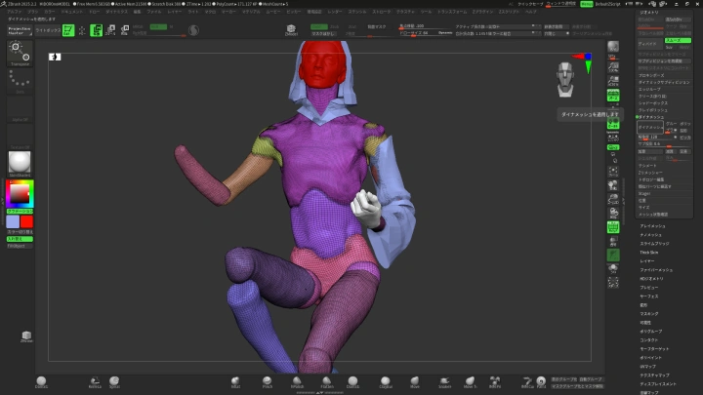Expand the エッジループ section
The image size is (703, 395).
pyautogui.click(x=649, y=89)
